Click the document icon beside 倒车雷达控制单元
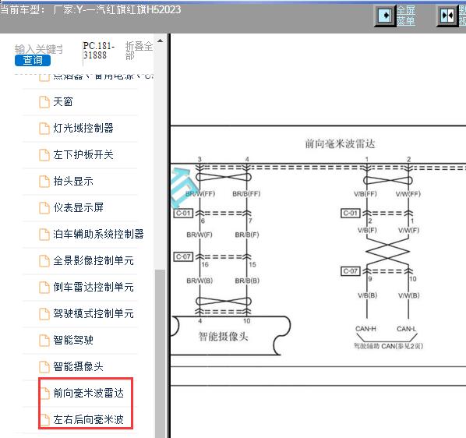The height and width of the screenshot is (438, 466). point(44,287)
